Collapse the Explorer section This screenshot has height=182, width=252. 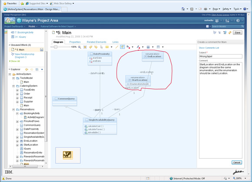click(x=10, y=69)
